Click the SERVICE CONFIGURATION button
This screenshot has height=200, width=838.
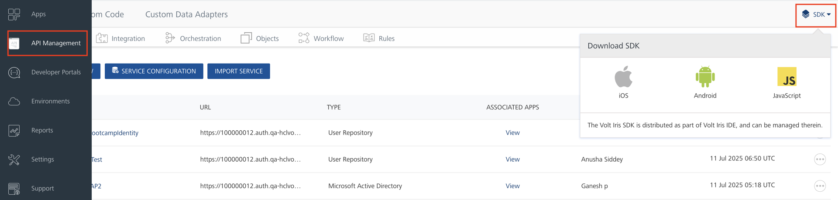point(154,71)
